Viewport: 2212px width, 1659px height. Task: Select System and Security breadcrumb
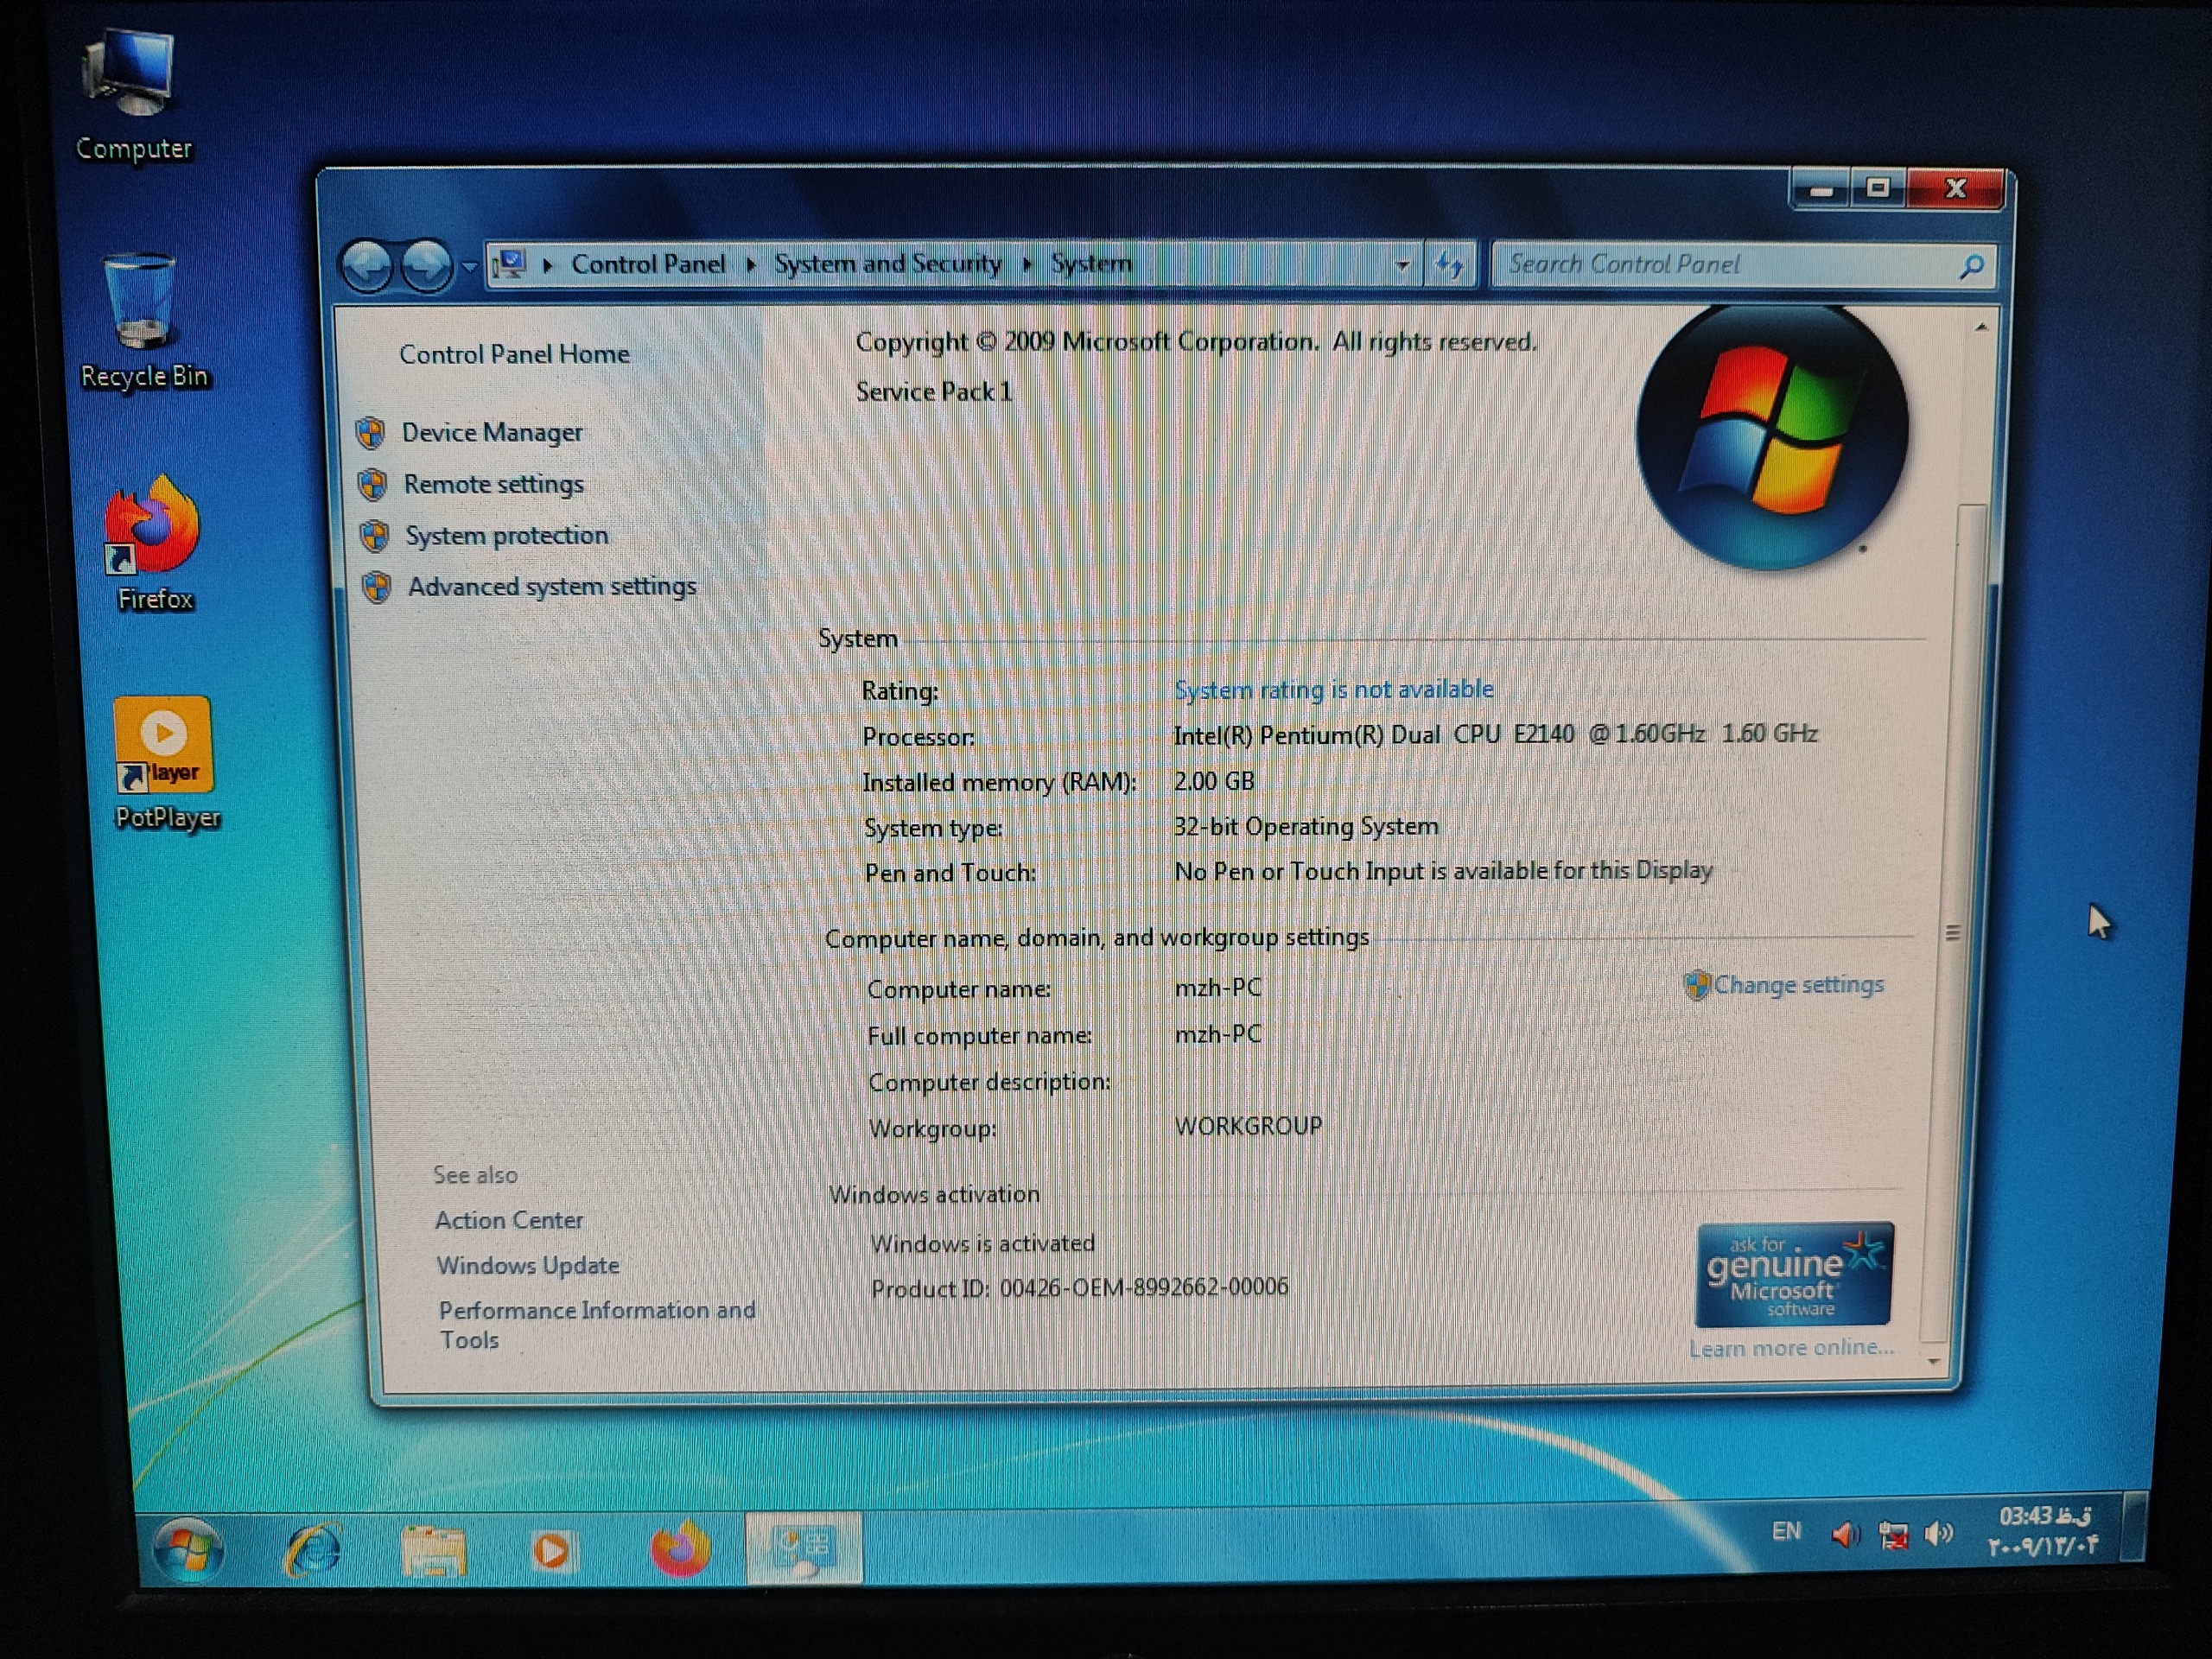click(887, 264)
